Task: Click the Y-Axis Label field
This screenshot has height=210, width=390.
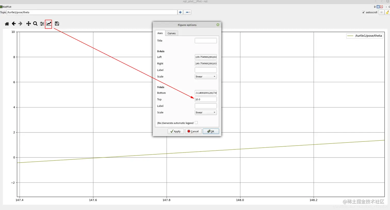Action: click(206, 106)
